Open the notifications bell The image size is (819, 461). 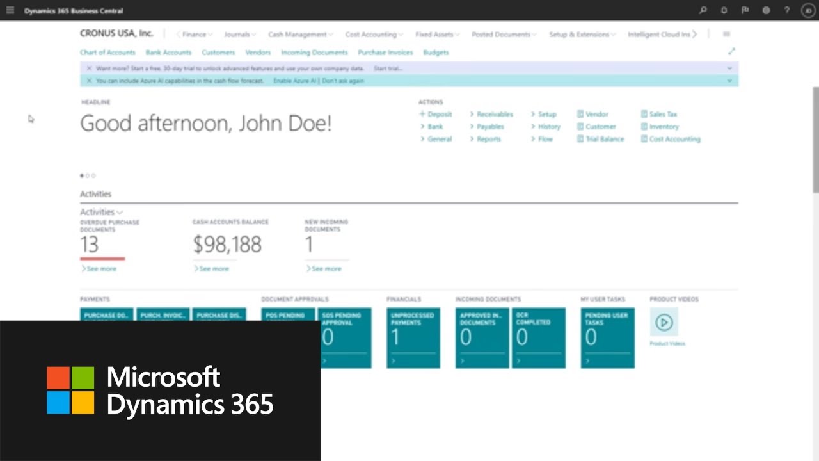724,10
